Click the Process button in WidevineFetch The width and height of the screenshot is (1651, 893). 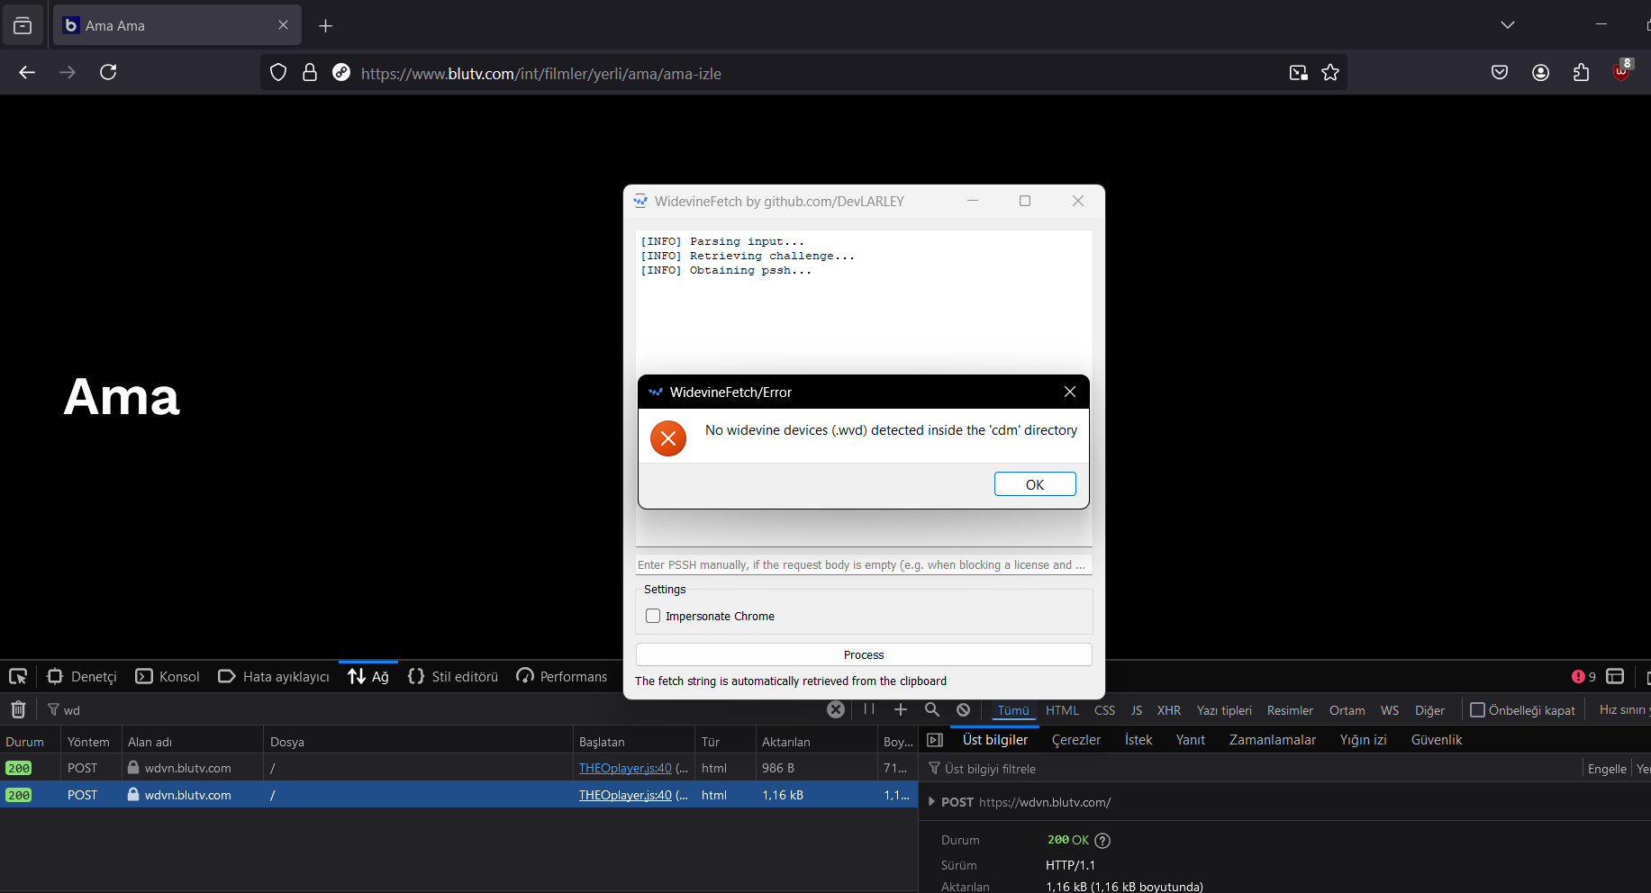tap(863, 654)
